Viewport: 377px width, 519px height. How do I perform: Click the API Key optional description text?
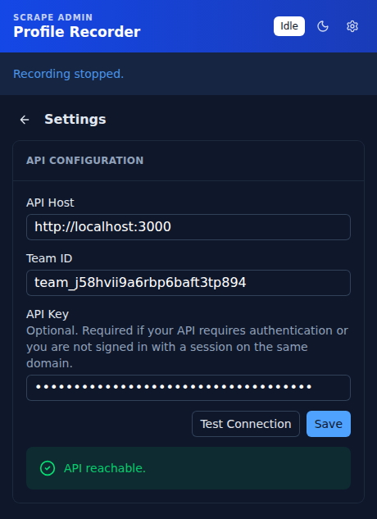(x=188, y=347)
